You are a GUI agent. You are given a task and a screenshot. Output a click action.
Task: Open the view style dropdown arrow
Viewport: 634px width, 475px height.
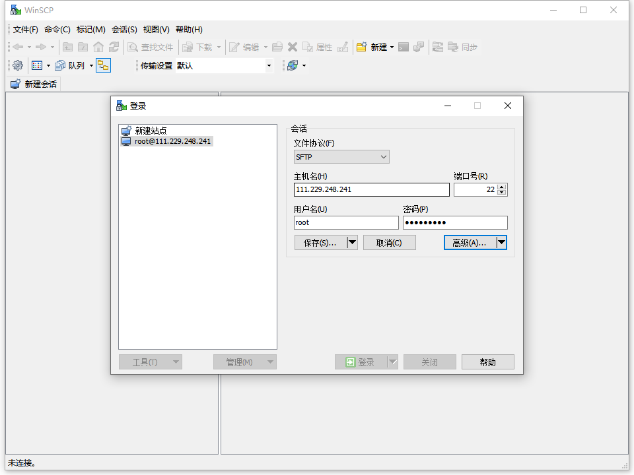tap(48, 65)
